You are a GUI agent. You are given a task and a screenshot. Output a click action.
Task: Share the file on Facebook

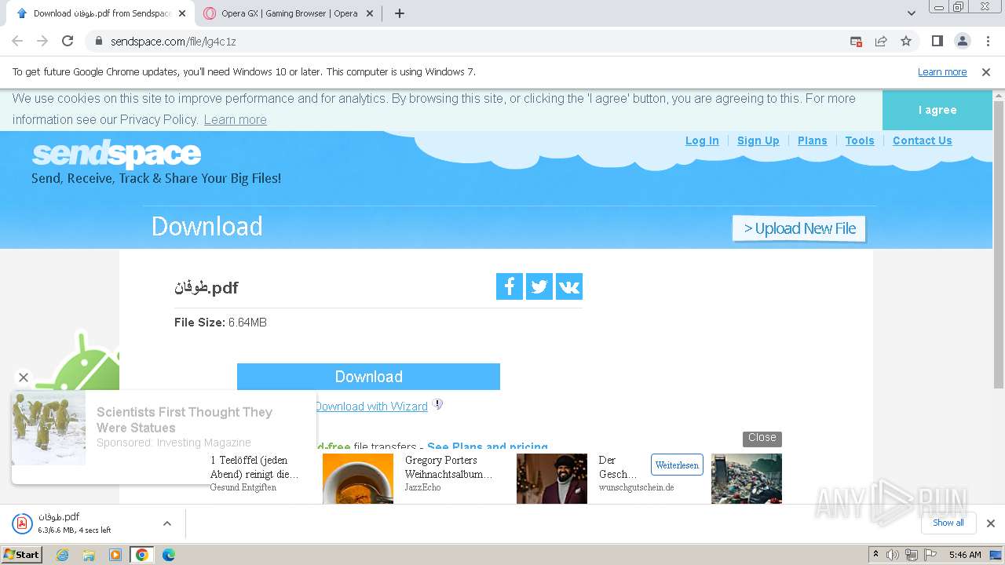tap(510, 286)
